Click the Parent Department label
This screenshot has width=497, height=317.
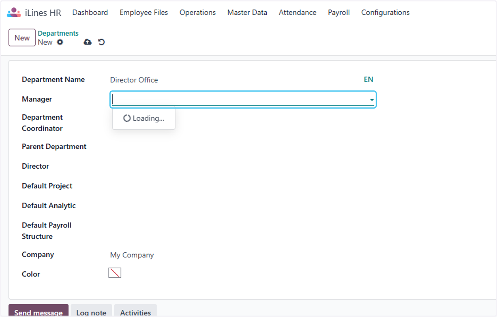click(54, 147)
